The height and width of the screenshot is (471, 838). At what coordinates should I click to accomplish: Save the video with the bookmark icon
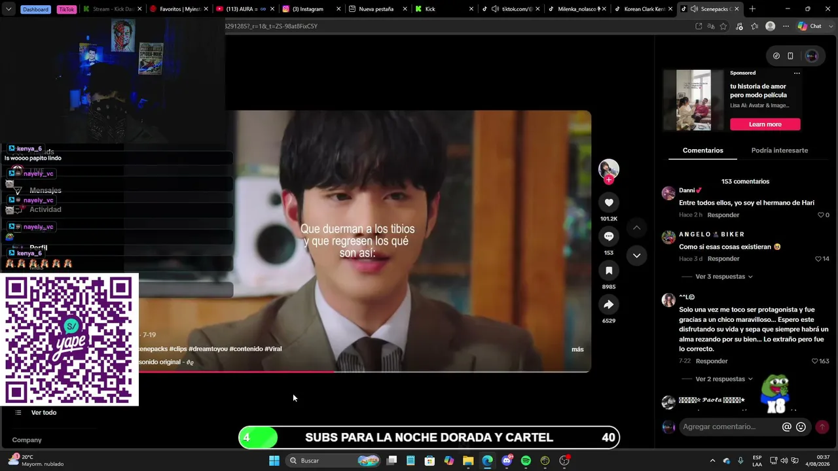[609, 270]
